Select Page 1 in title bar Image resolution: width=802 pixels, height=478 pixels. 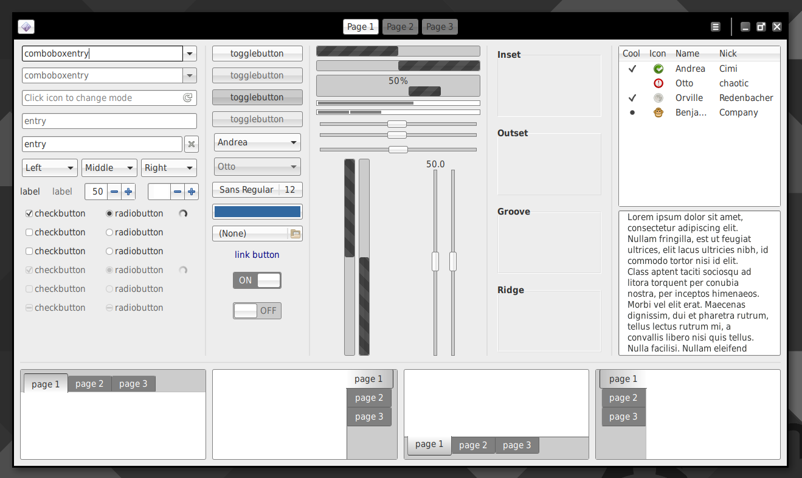pos(361,27)
